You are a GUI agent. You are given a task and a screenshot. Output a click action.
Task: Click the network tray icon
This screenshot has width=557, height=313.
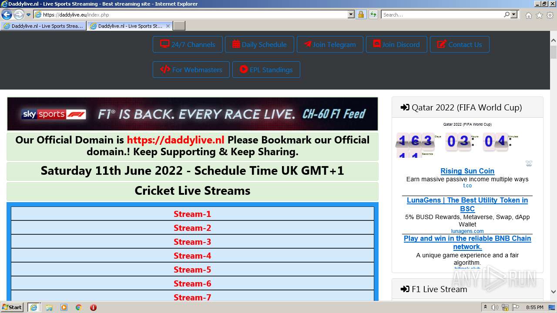point(505,307)
